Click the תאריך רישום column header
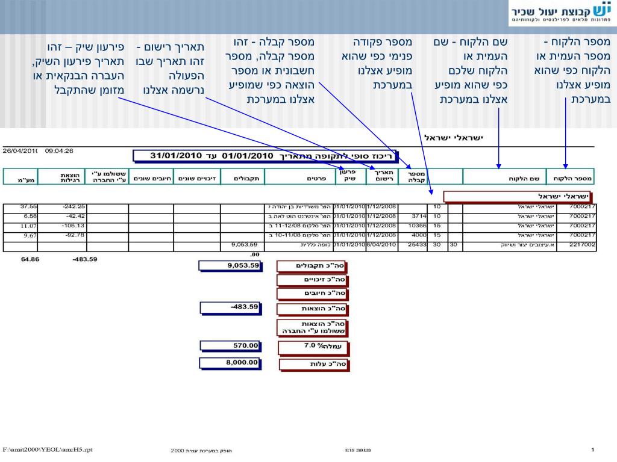The width and height of the screenshot is (617, 462). pos(381,176)
